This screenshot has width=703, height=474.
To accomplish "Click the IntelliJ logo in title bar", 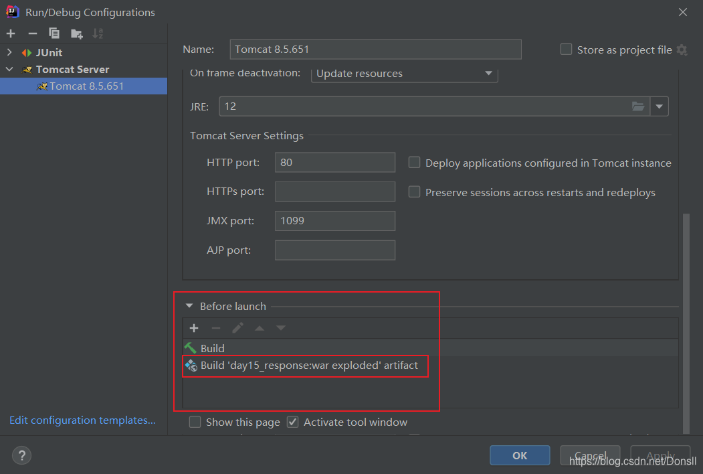I will click(12, 11).
